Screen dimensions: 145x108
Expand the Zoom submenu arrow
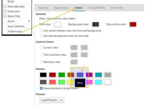coord(29,21)
